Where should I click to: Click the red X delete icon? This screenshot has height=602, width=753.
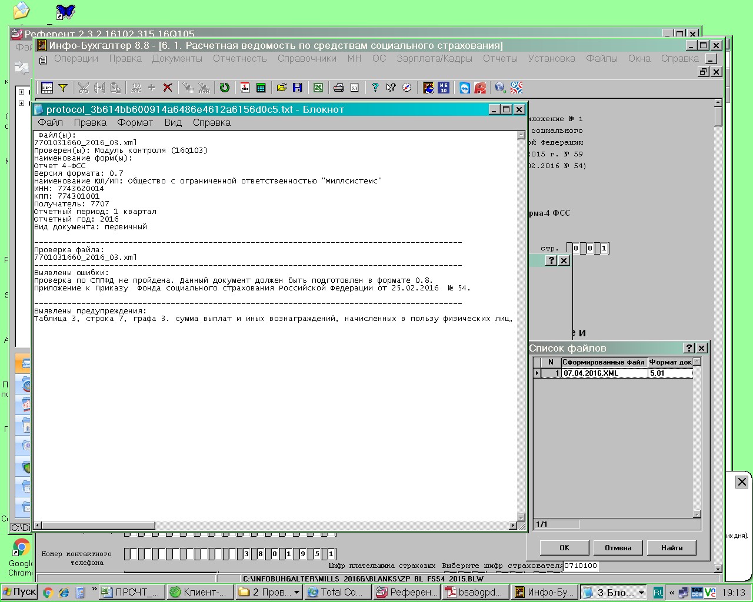(168, 88)
